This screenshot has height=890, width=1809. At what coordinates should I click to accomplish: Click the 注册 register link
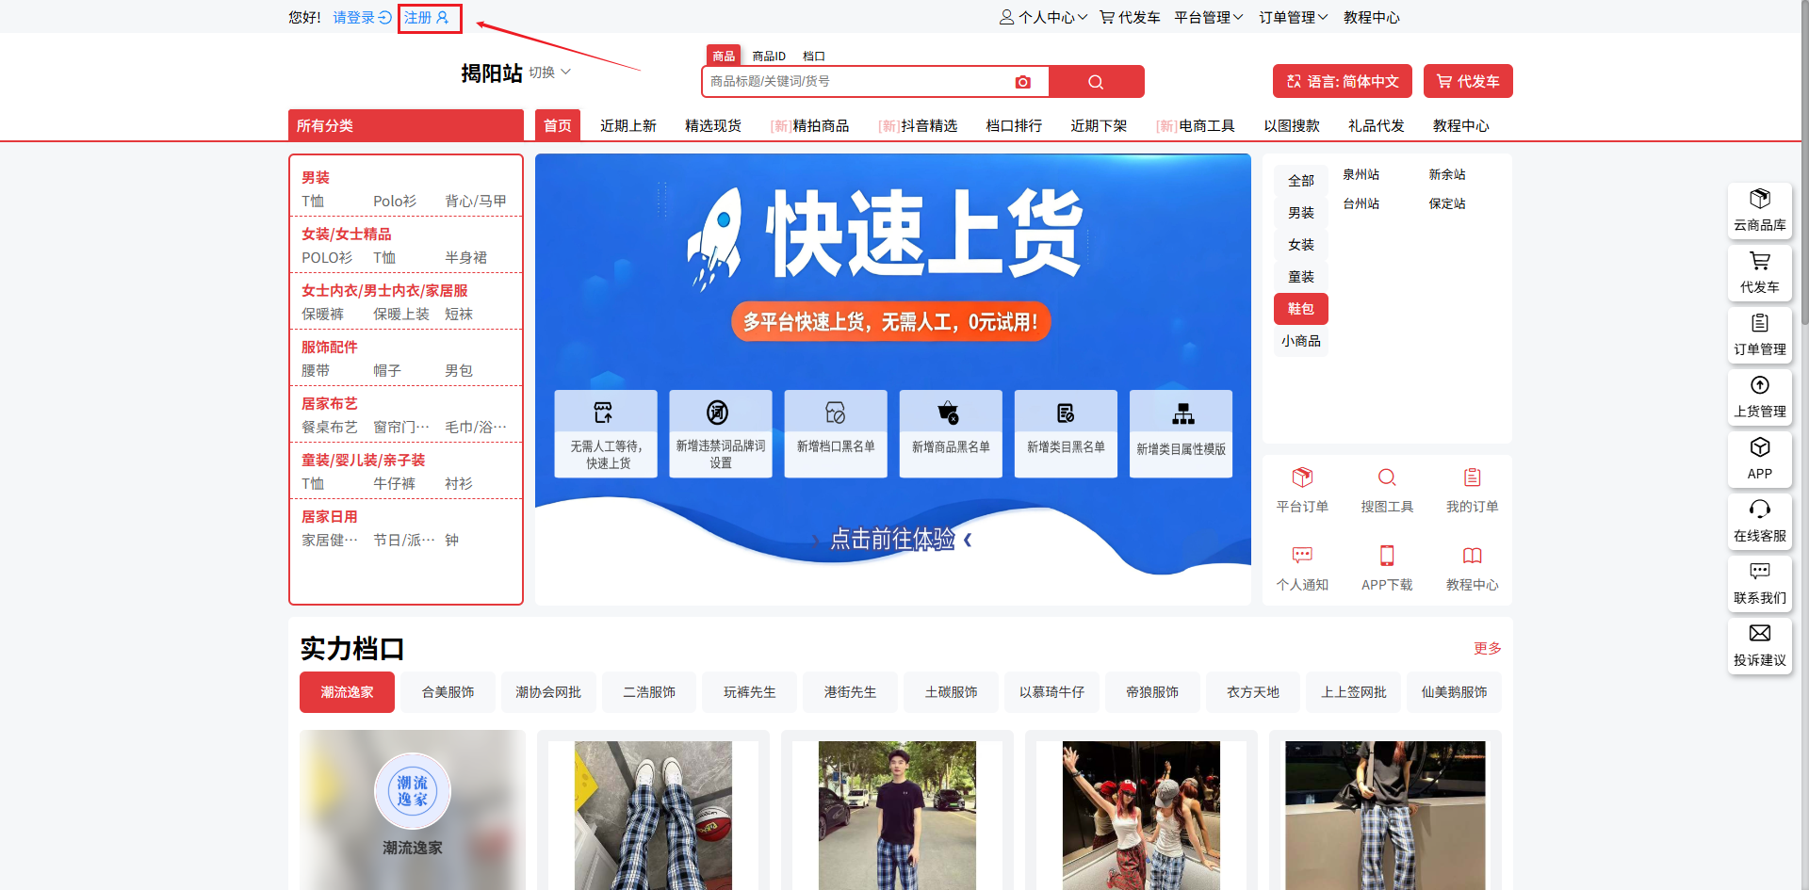click(x=427, y=18)
